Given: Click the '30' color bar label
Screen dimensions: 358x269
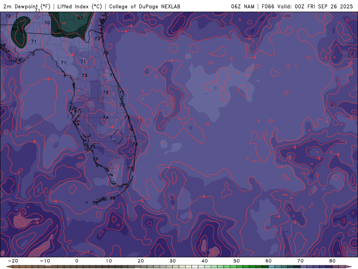Looking at the screenshot, I should (173, 261).
